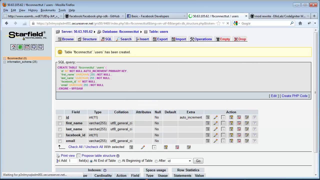Open help icon next to Indexes heading
This screenshot has height=180, width=320.
[105, 170]
